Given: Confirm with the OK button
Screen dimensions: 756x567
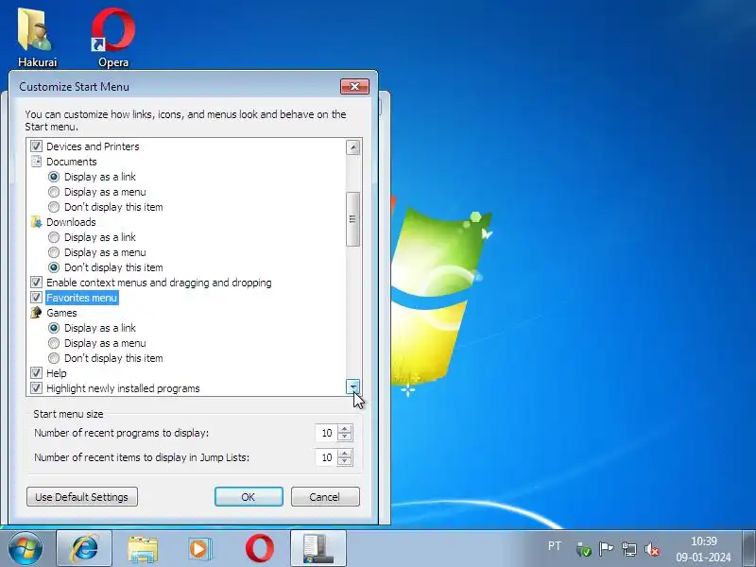Looking at the screenshot, I should pyautogui.click(x=249, y=497).
